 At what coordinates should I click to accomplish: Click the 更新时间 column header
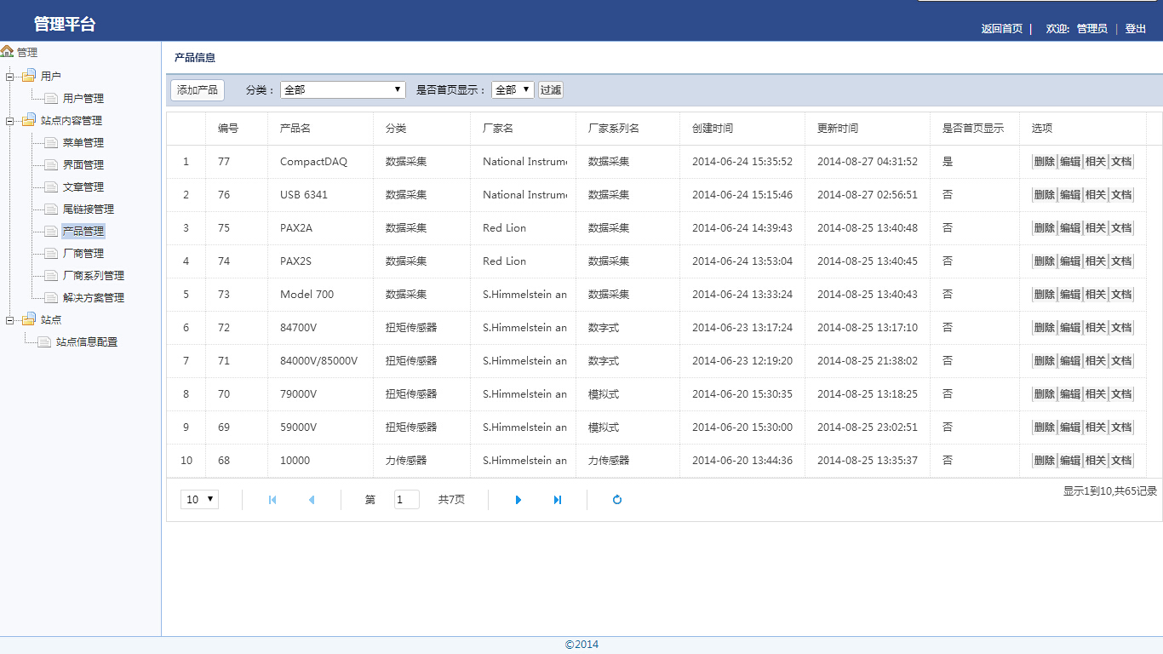click(868, 129)
